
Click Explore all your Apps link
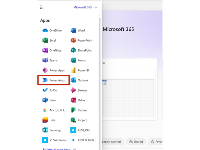59,149
